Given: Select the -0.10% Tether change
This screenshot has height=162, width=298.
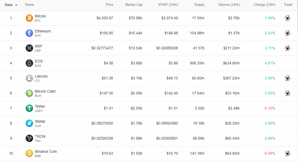Looking at the screenshot, I should (x=269, y=108).
